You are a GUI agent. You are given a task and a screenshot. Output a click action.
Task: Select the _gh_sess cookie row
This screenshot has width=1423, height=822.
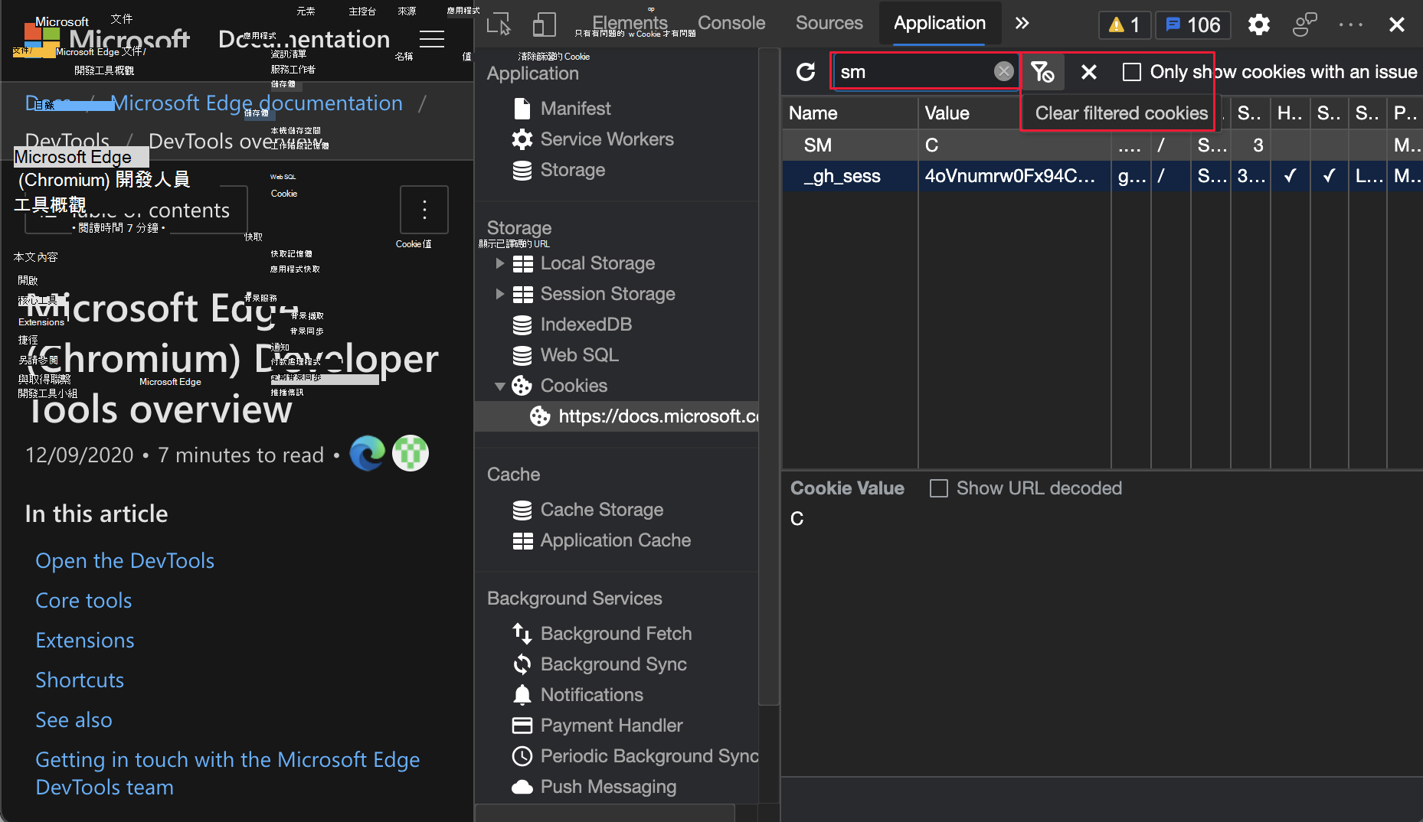(x=1102, y=176)
